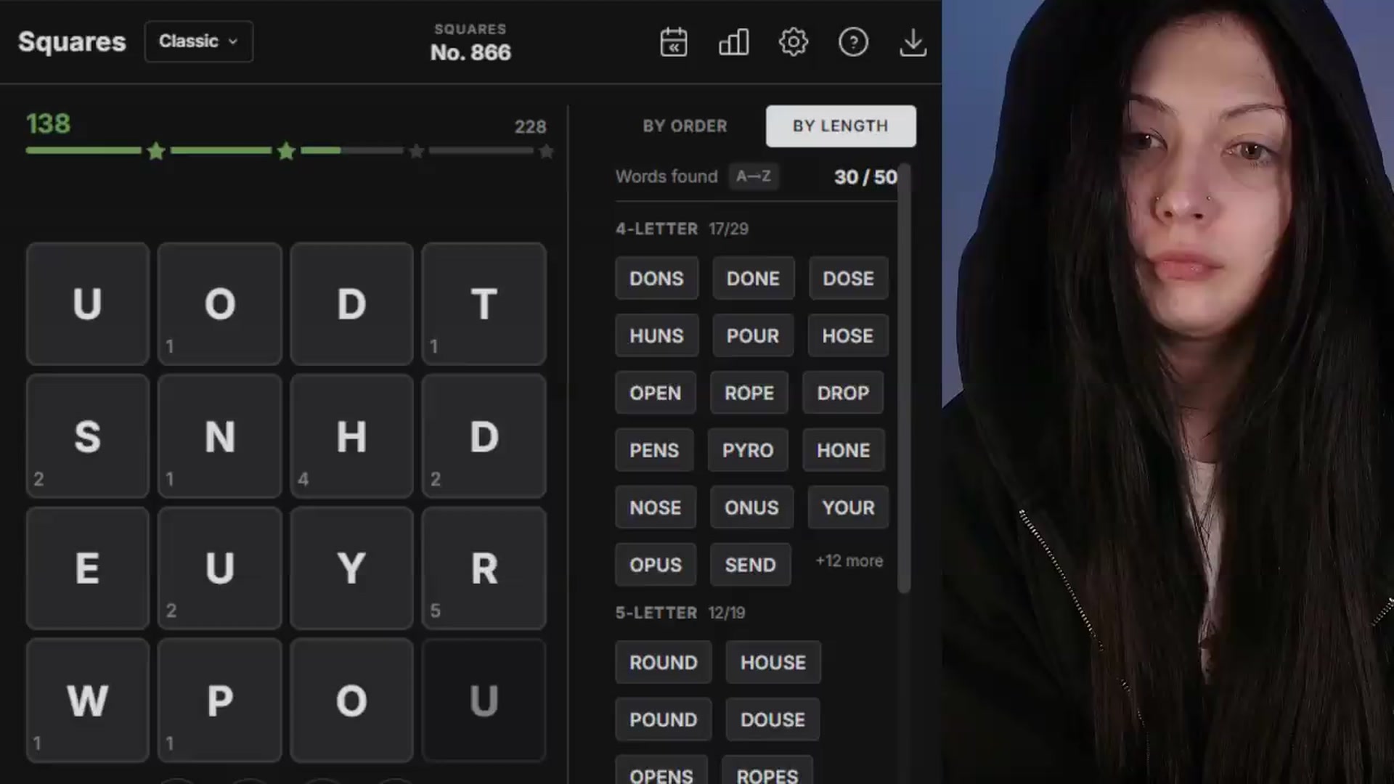The width and height of the screenshot is (1394, 784).
Task: Click the found word YOUR
Action: [848, 507]
